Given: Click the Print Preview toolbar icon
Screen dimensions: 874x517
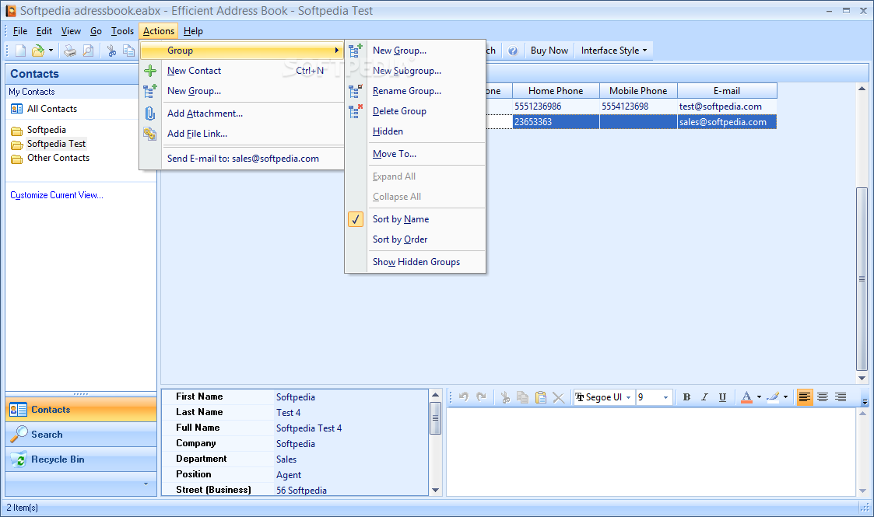Looking at the screenshot, I should point(88,51).
